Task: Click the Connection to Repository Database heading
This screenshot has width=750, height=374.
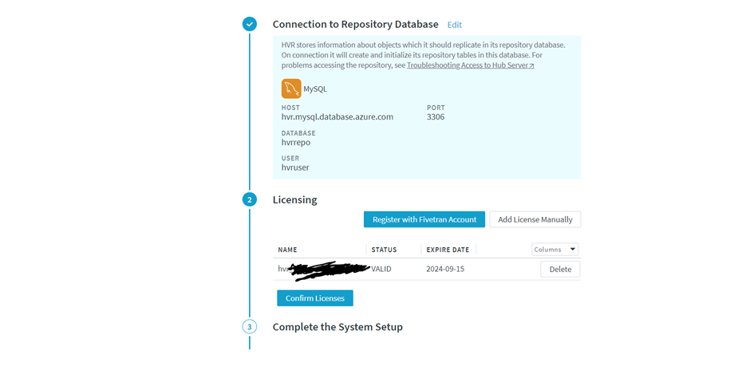Action: pyautogui.click(x=355, y=25)
